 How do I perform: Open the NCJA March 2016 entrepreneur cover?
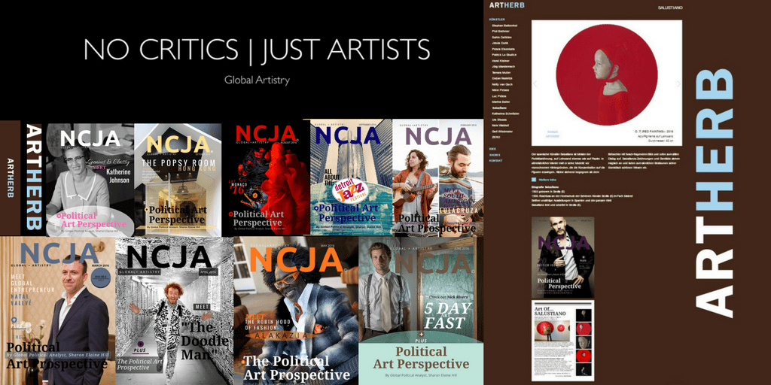[57, 311]
